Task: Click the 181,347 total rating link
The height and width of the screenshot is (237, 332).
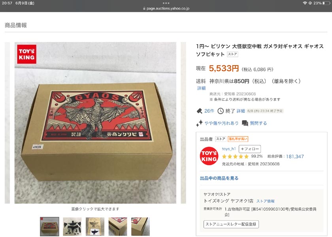Action: (295, 156)
